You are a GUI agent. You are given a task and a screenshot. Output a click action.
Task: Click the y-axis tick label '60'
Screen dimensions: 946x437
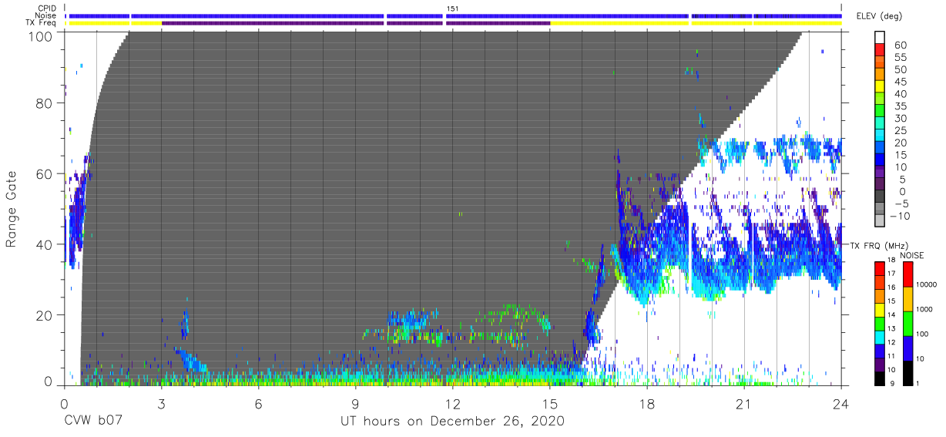[45, 174]
